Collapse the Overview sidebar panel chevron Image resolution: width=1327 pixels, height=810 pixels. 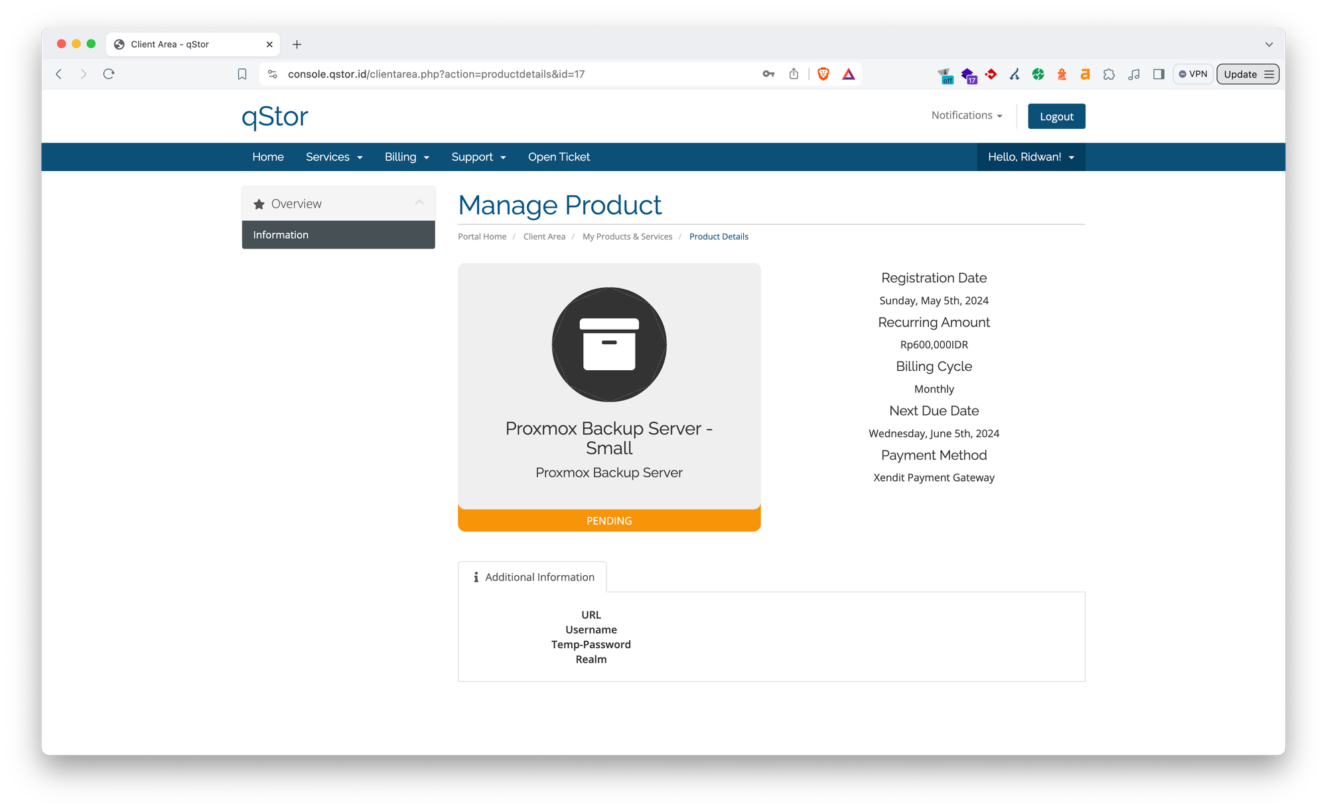pos(419,202)
